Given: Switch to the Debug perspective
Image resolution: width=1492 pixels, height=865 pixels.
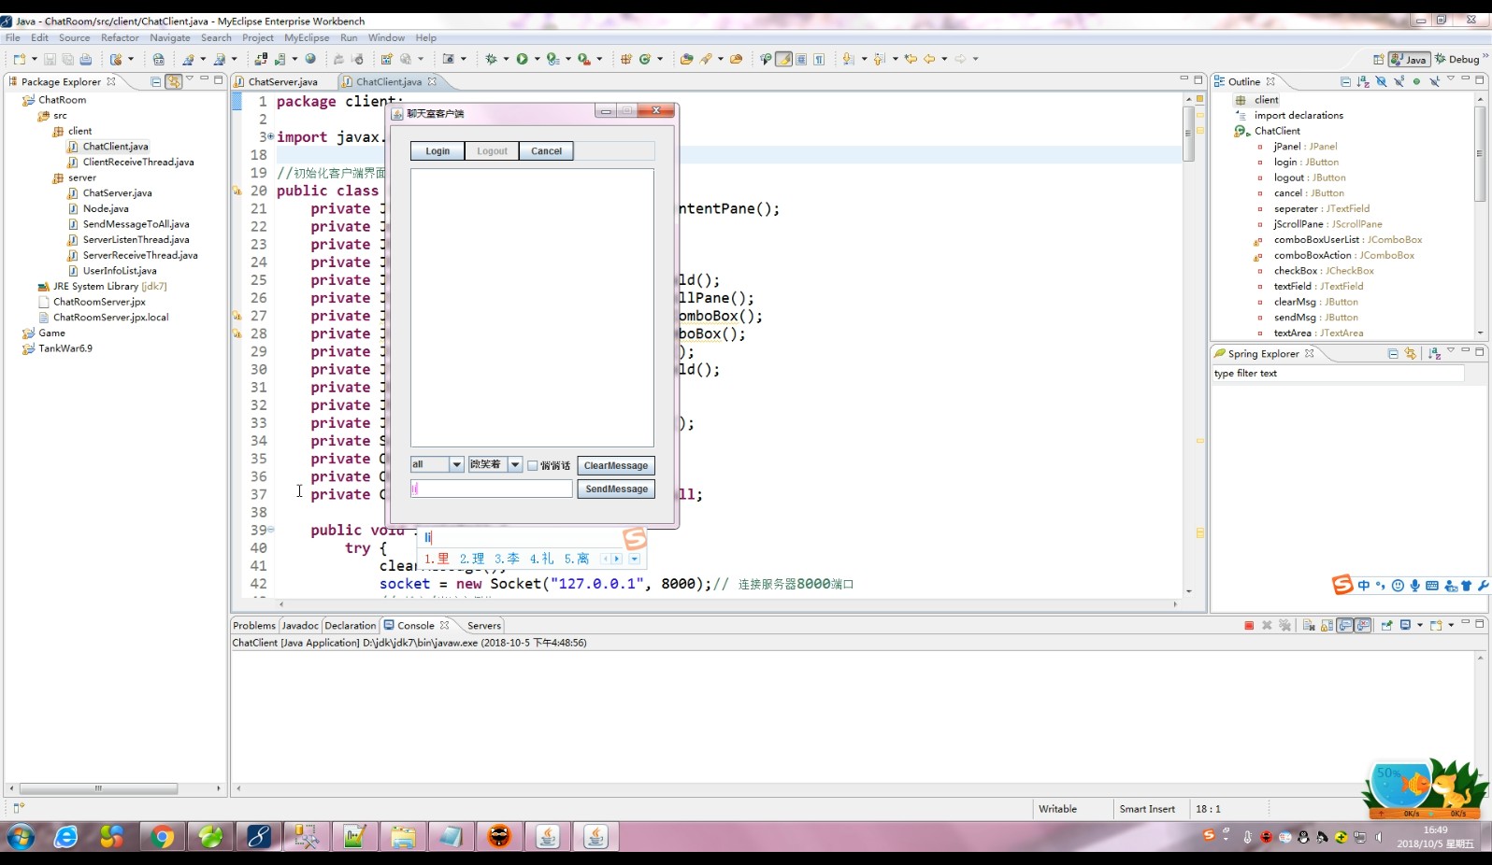Looking at the screenshot, I should coord(1456,59).
